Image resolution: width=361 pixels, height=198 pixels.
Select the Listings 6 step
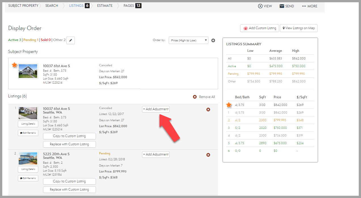[x=79, y=6]
